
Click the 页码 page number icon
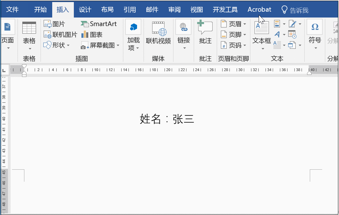click(224, 45)
